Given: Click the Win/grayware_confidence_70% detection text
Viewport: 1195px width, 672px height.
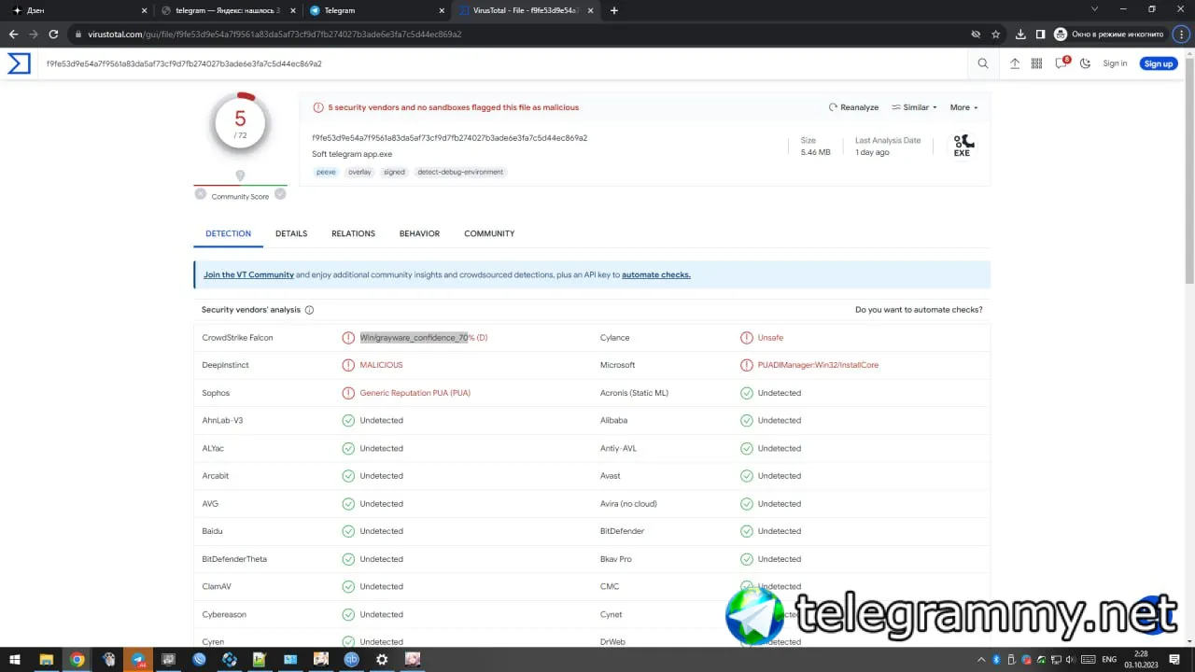Looking at the screenshot, I should coord(424,338).
